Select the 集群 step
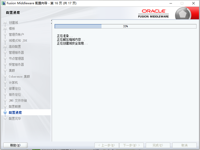Screen dimensions: 200x150 pyautogui.click(x=12, y=70)
